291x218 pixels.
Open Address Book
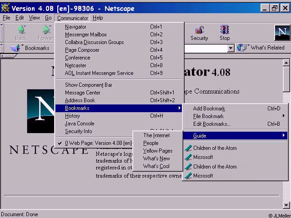coord(120,100)
